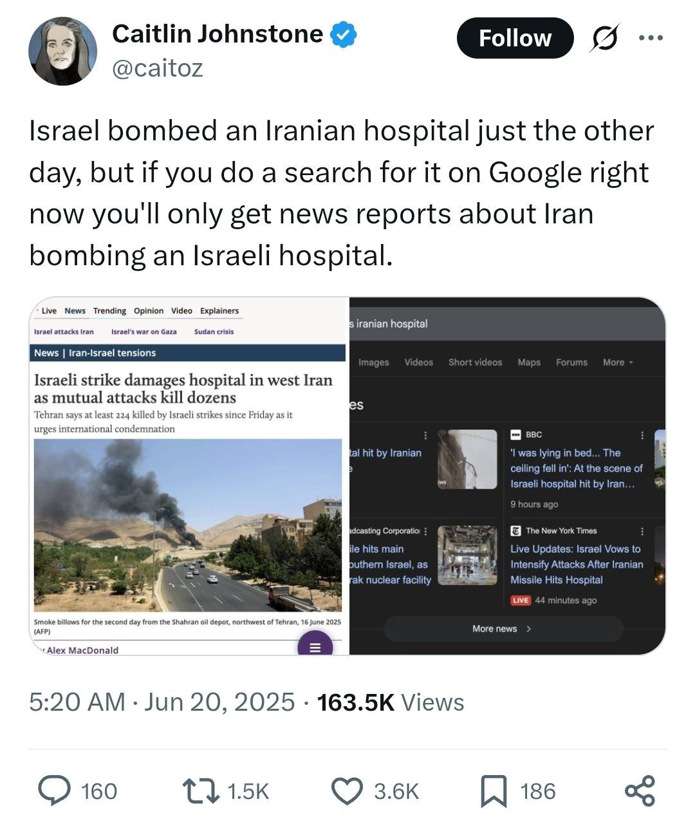
Task: Click the blue verified badge
Action: (x=344, y=34)
